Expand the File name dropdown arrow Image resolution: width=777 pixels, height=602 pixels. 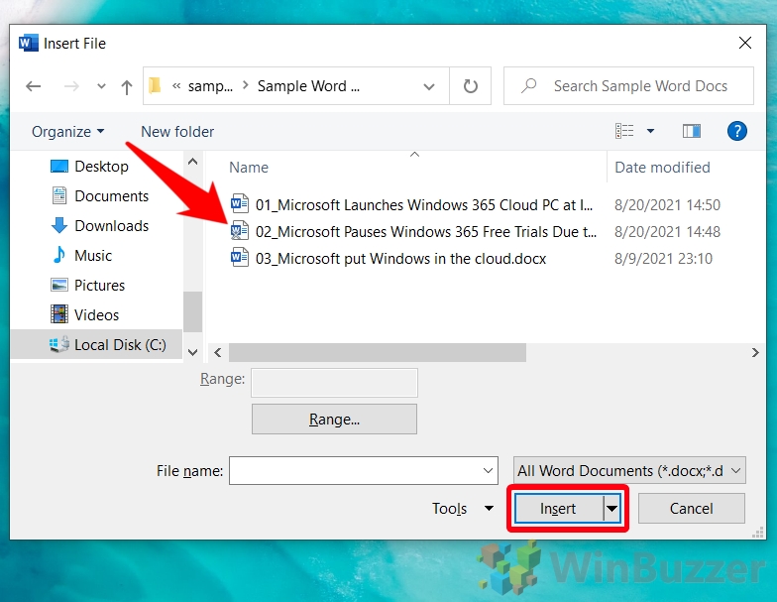[488, 470]
